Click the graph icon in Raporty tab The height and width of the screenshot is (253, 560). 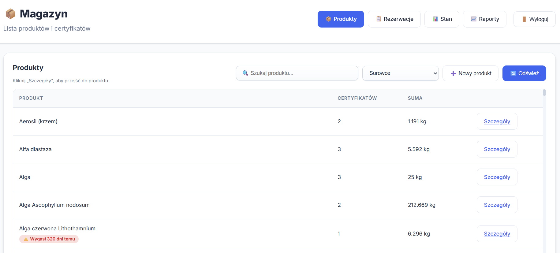(474, 19)
